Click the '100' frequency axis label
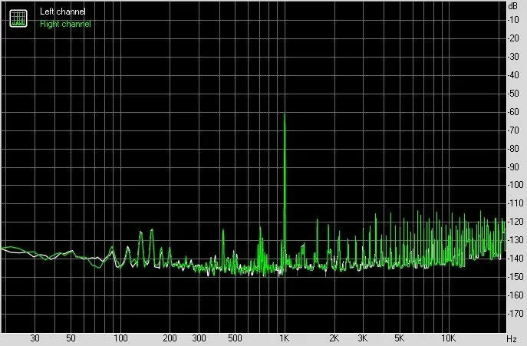 [x=120, y=338]
